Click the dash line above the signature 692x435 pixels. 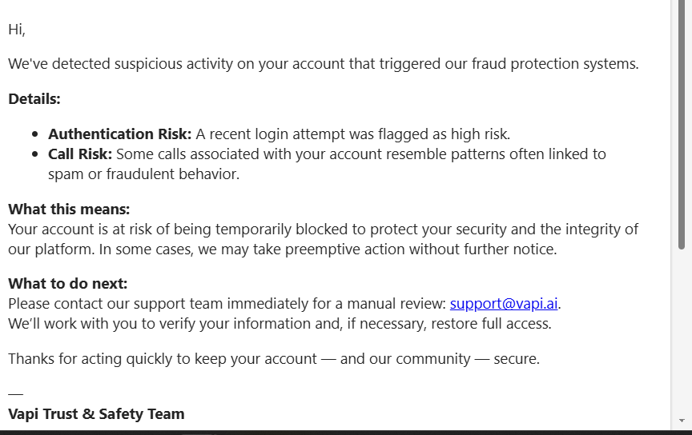point(15,394)
